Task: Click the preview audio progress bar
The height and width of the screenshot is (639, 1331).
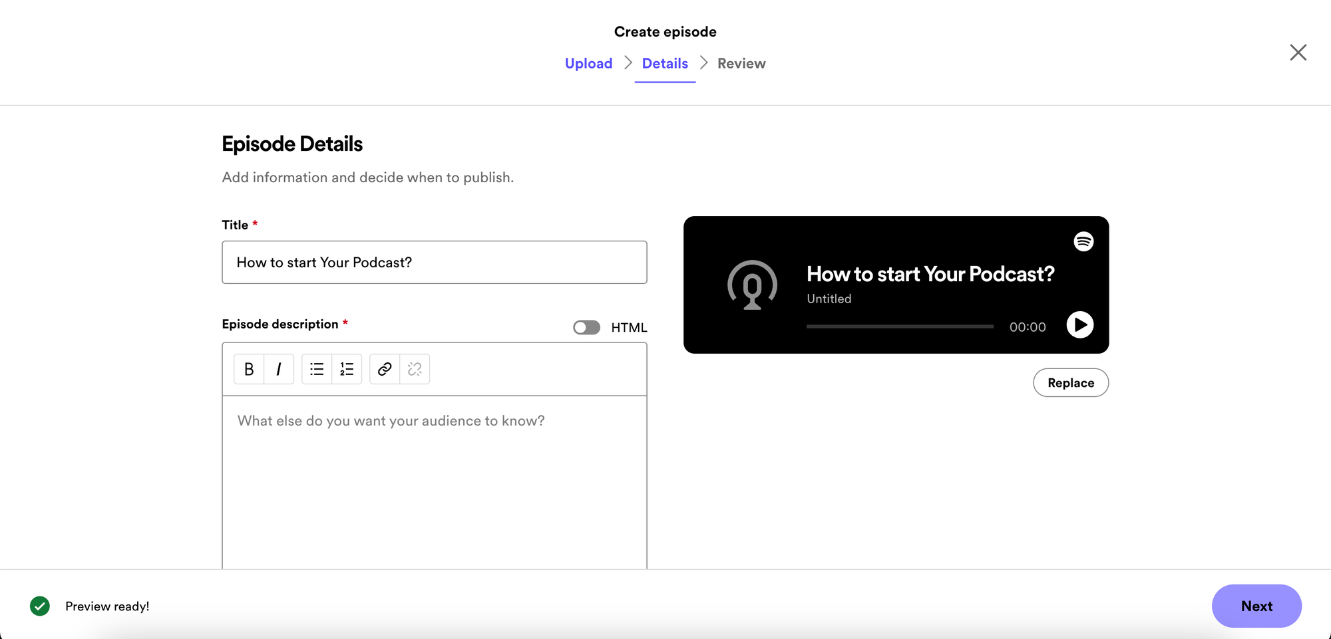Action: [x=899, y=326]
